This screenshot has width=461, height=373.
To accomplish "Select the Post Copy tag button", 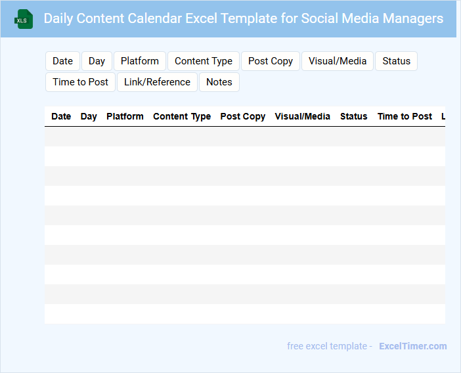I will 271,61.
